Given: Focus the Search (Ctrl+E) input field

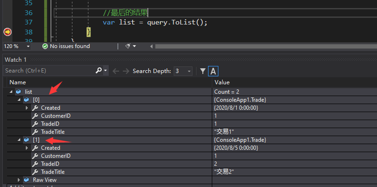Looking at the screenshot, I should (x=49, y=71).
